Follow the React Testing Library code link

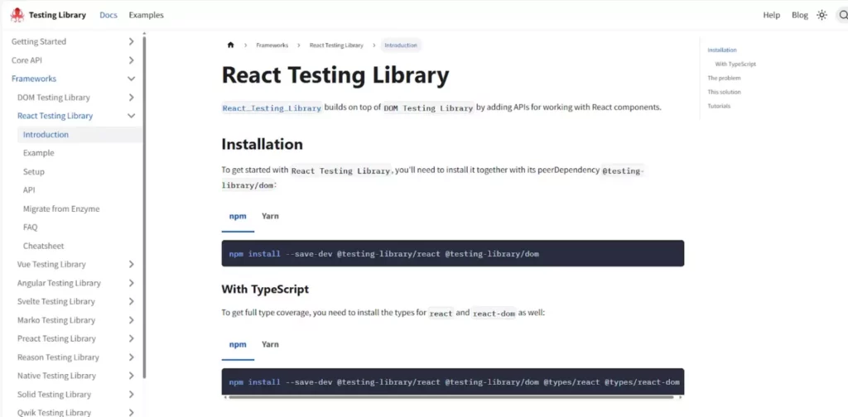(x=272, y=108)
